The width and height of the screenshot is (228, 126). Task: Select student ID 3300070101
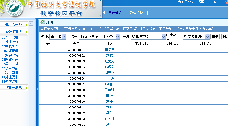76,50
